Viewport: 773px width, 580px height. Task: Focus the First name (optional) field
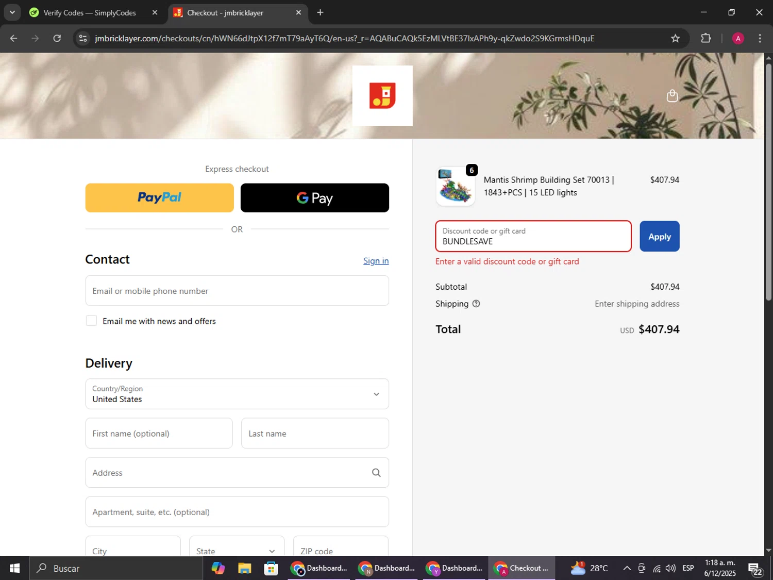(x=159, y=434)
